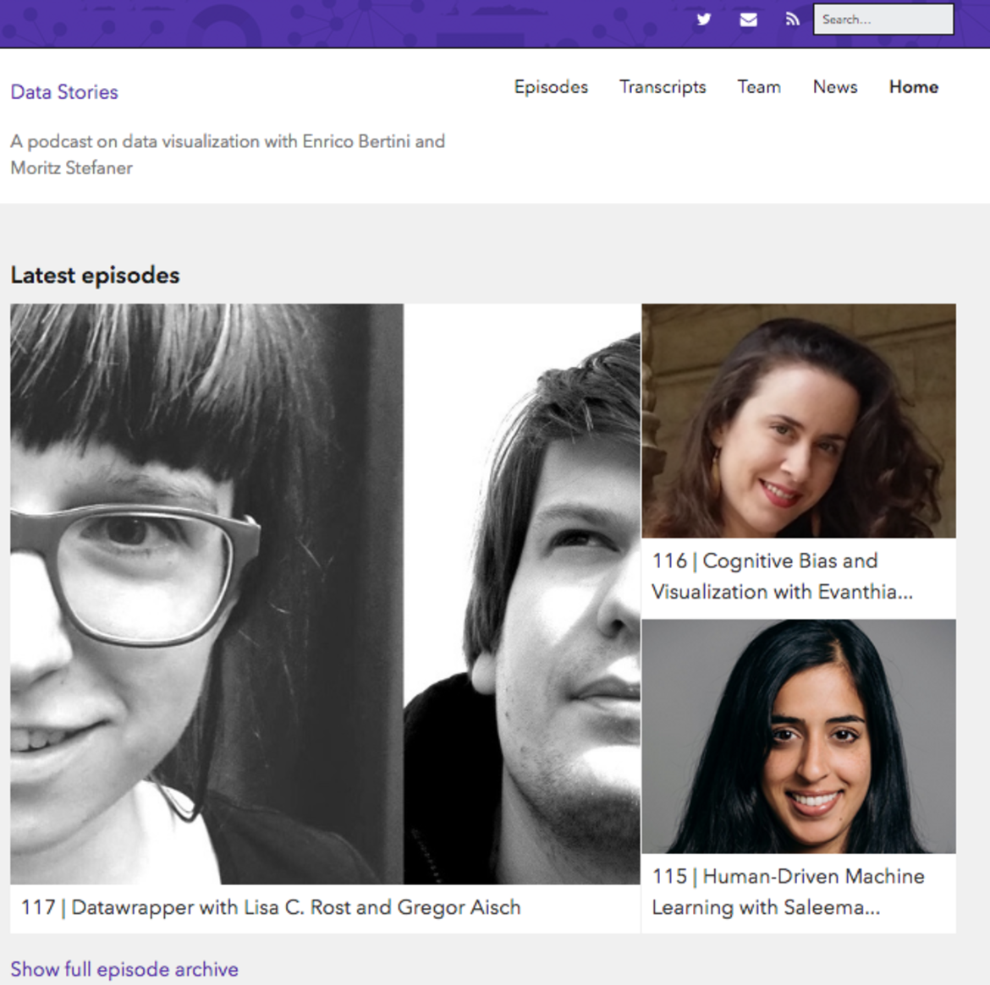Open the 115 Human-Driven Machine Learning title
The height and width of the screenshot is (985, 990).
tap(788, 891)
